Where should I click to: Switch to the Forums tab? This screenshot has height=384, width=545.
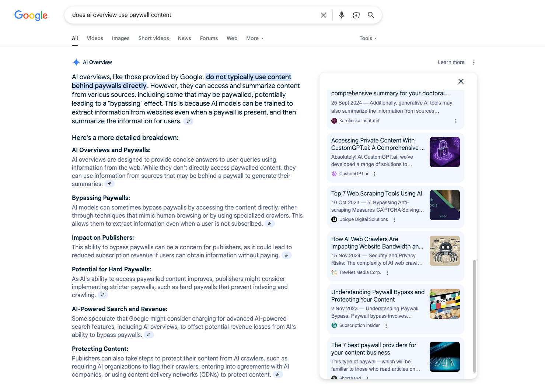pos(209,38)
